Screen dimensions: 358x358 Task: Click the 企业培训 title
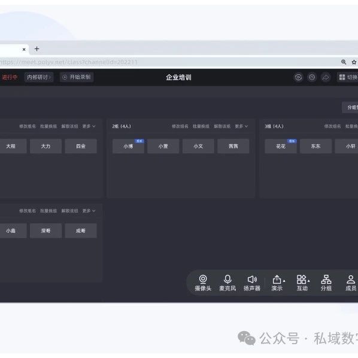[178, 77]
